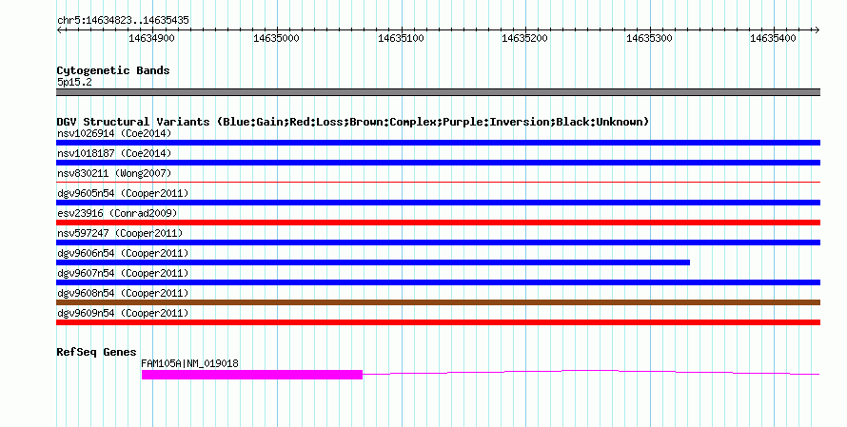Click the 14635300 ruler tick label
The image size is (847, 427).
pos(649,38)
